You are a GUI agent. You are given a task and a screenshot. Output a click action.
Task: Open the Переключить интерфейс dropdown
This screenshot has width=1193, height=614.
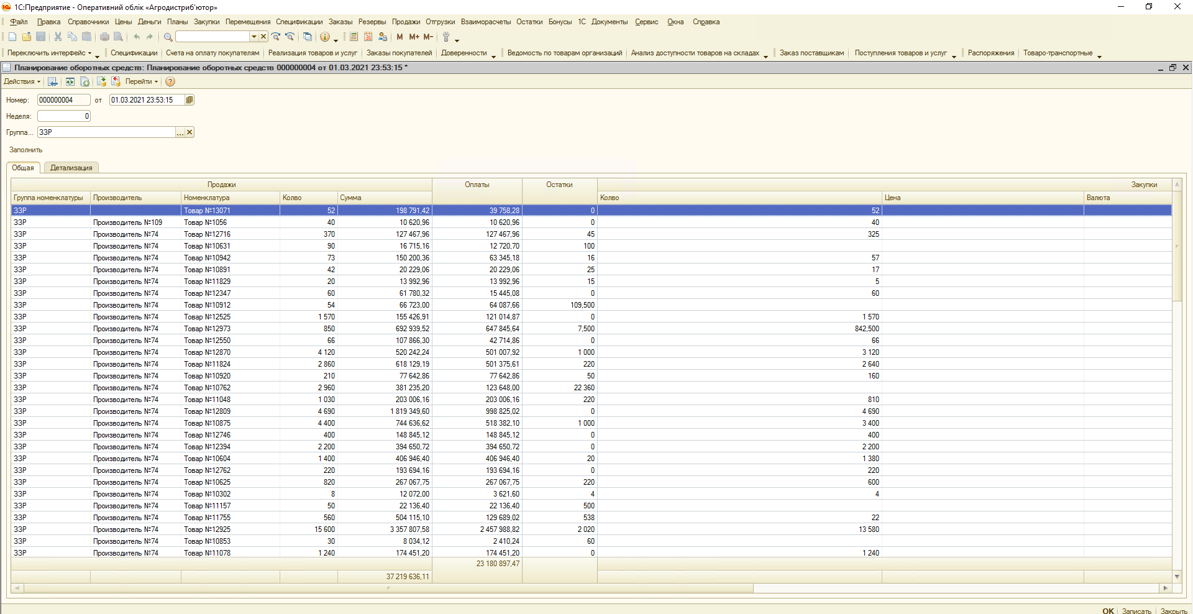[x=50, y=53]
